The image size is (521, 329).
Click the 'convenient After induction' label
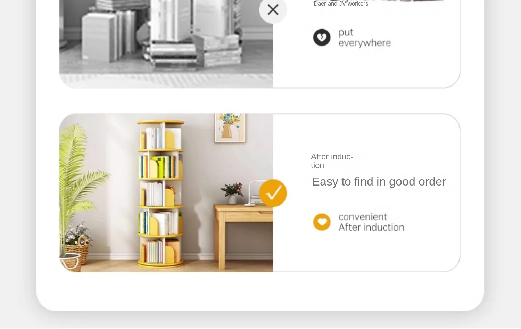coord(371,222)
